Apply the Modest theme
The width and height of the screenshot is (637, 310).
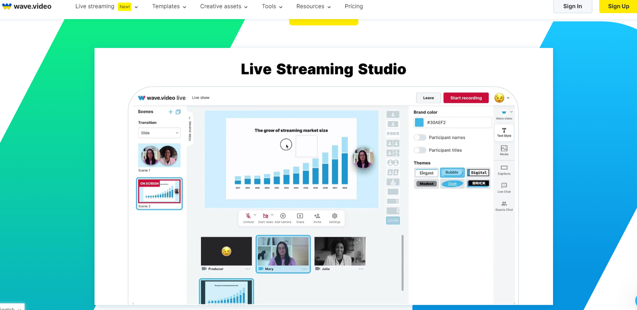pos(426,184)
